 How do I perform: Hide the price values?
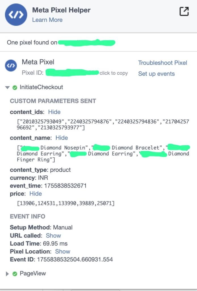(35, 194)
